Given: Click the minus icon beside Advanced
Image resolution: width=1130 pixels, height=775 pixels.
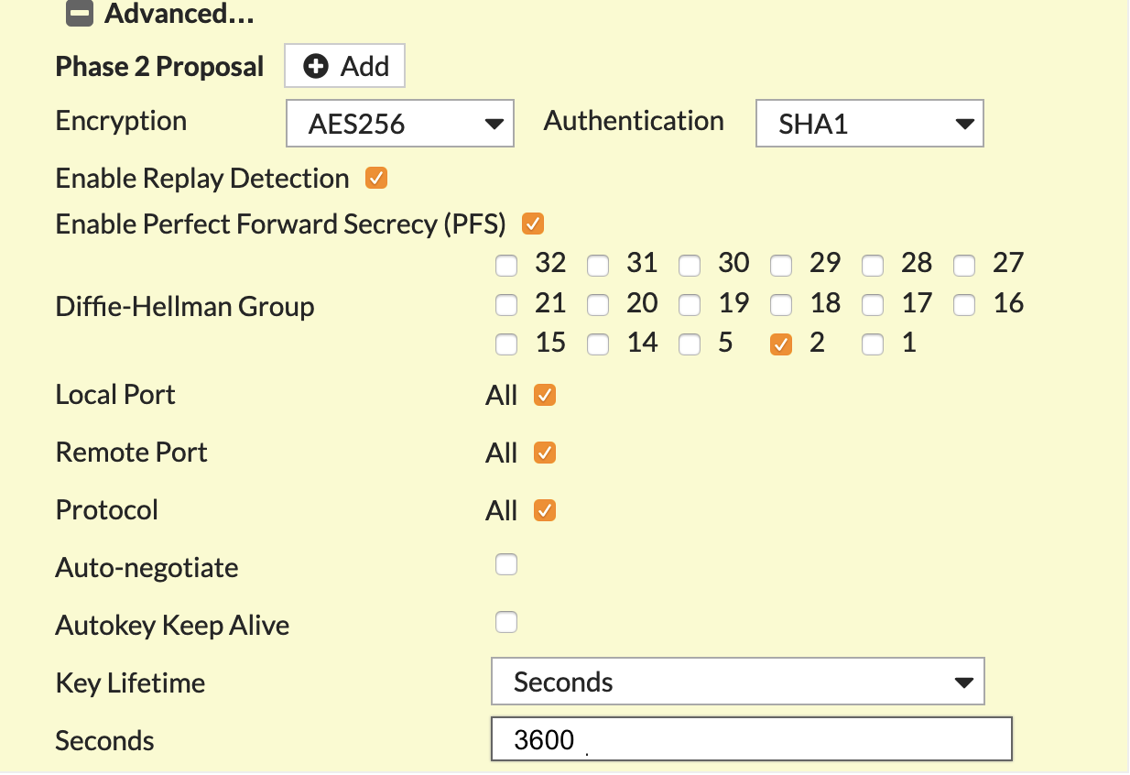Looking at the screenshot, I should click(80, 14).
